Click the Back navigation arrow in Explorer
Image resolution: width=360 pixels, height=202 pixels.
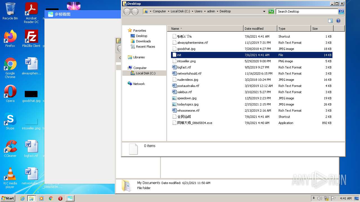click(x=127, y=12)
